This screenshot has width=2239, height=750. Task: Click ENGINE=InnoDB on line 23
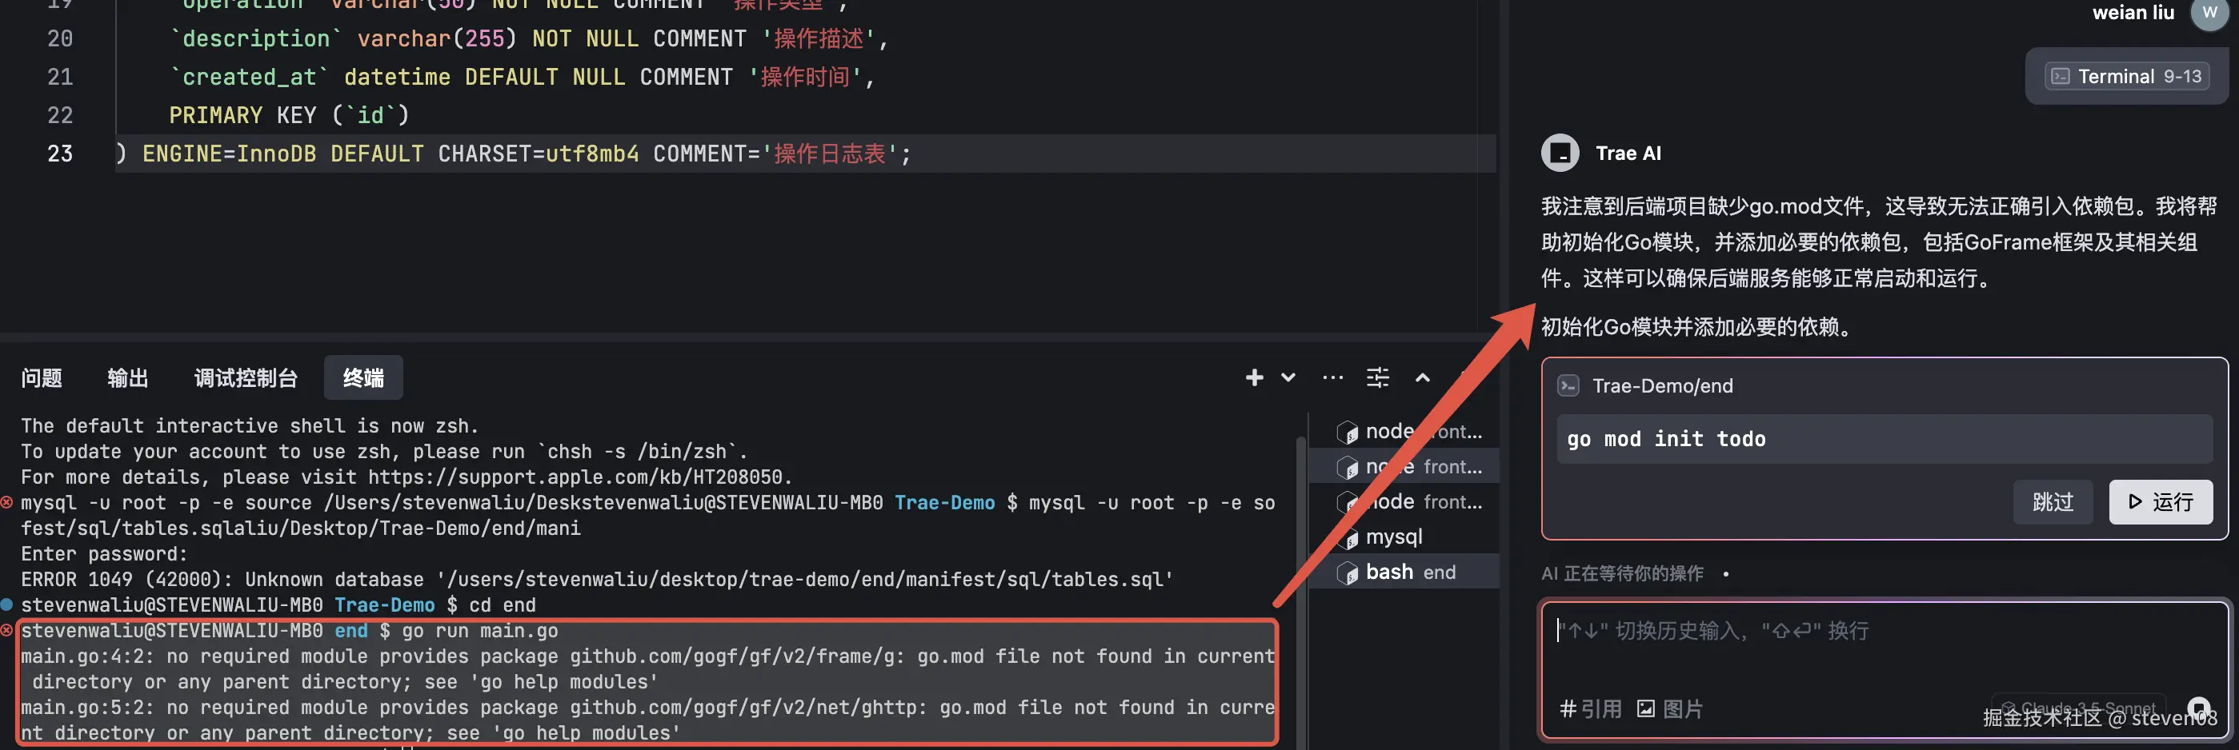230,154
